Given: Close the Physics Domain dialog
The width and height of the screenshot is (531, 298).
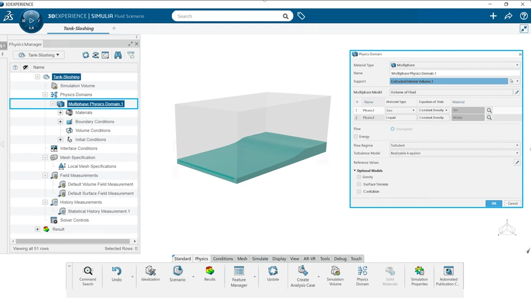Looking at the screenshot, I should tap(520, 54).
